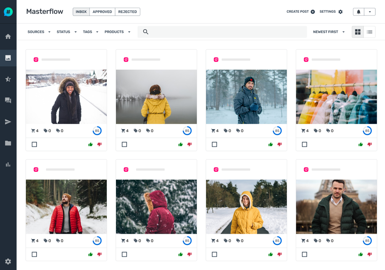Click the Masterflow title
This screenshot has height=270, width=385.
45,12
